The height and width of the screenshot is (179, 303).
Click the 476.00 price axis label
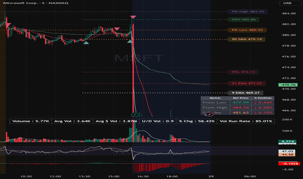[288, 57]
